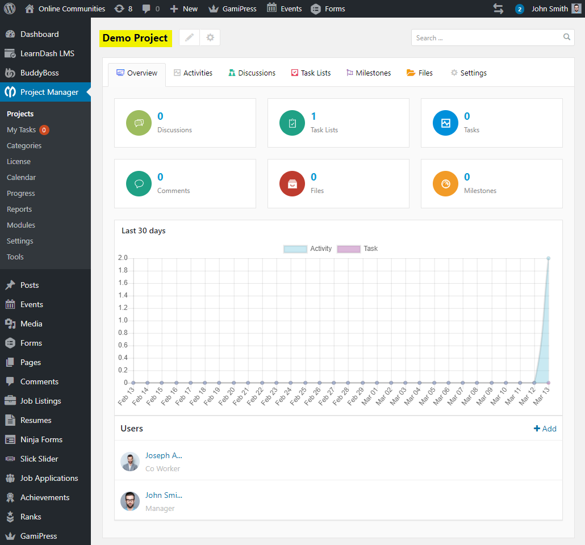Screen dimensions: 585x545
Task: Open the Discussions tab icon
Action: click(234, 73)
